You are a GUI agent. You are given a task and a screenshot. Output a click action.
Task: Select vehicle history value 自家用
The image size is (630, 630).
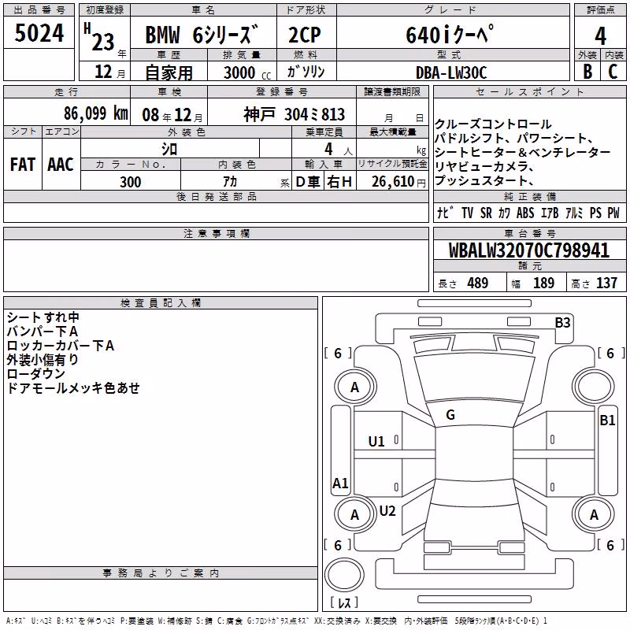point(169,72)
